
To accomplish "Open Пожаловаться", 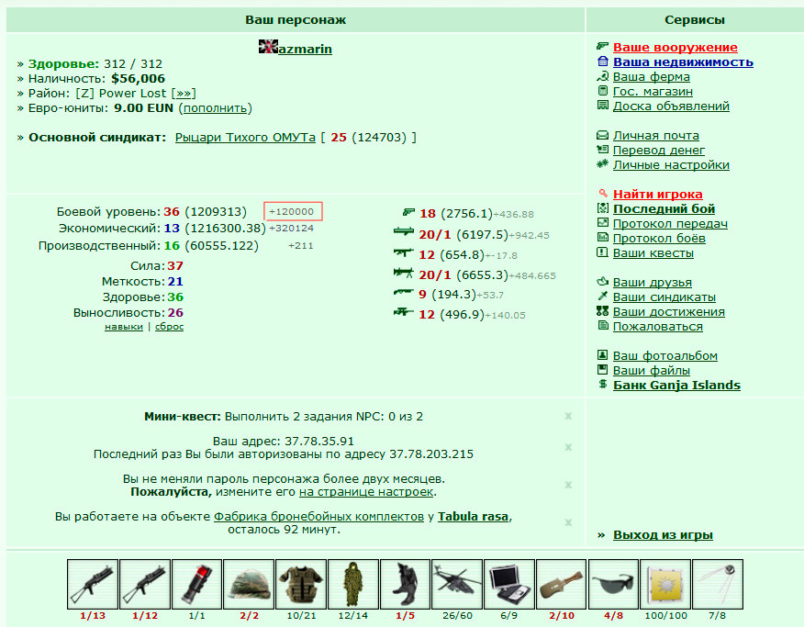I will pyautogui.click(x=657, y=326).
